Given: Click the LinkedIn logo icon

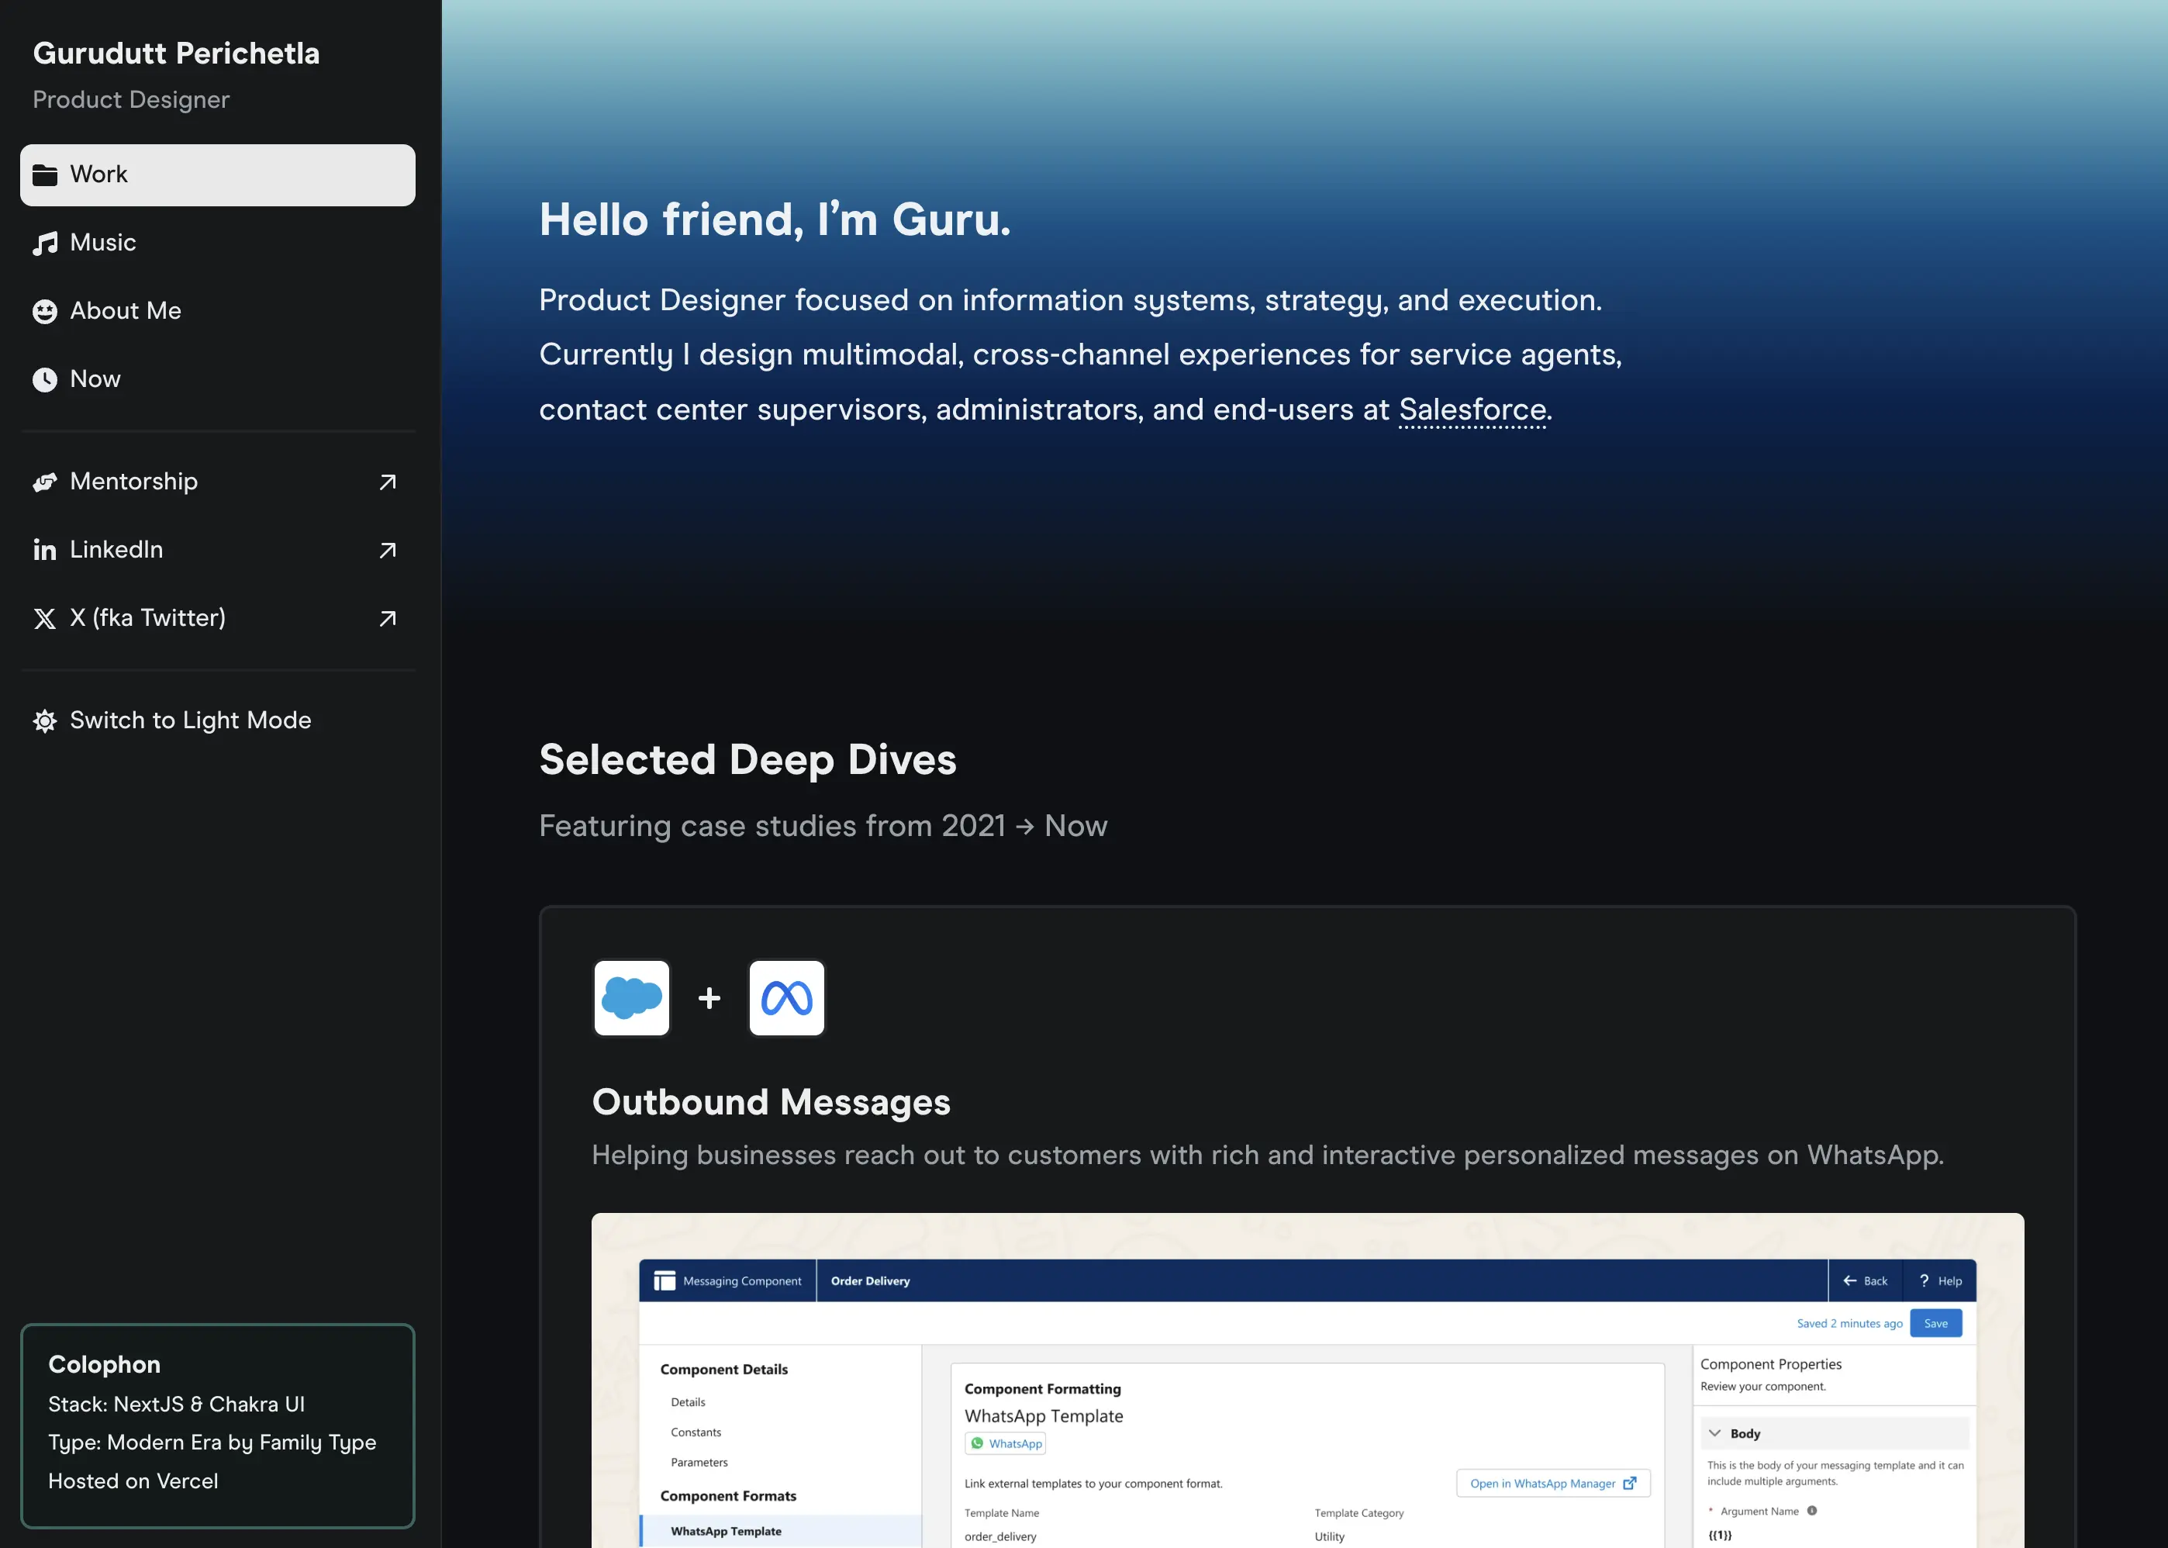Looking at the screenshot, I should tap(45, 550).
